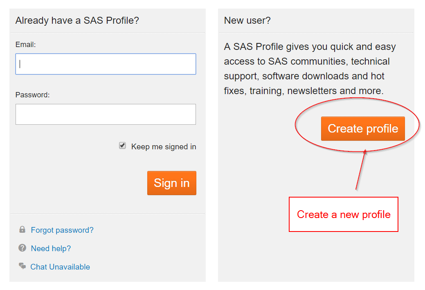Enable staying signed in via checkbox

tap(122, 145)
